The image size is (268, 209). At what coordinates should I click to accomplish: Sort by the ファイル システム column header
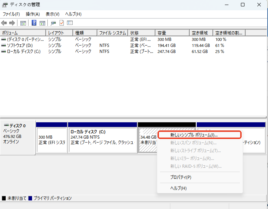tap(113, 33)
